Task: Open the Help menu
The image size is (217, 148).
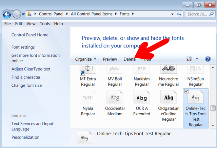Action: pos(58,24)
